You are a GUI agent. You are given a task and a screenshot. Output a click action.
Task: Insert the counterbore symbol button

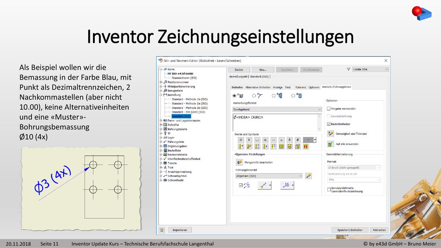point(257,140)
